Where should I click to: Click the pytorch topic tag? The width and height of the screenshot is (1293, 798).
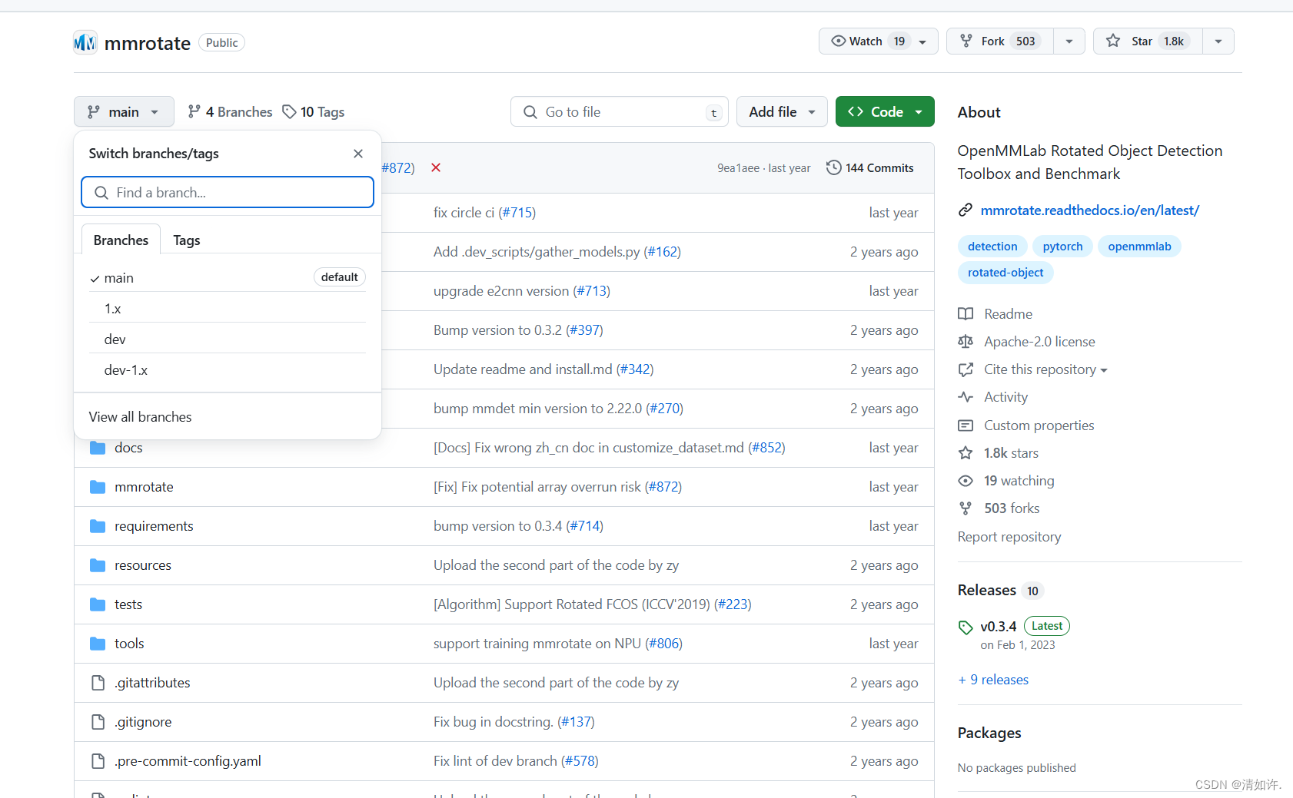(x=1062, y=247)
